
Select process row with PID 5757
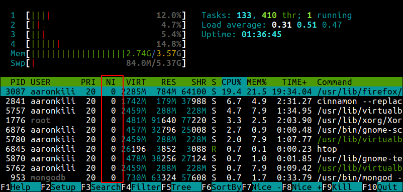[x=201, y=111]
